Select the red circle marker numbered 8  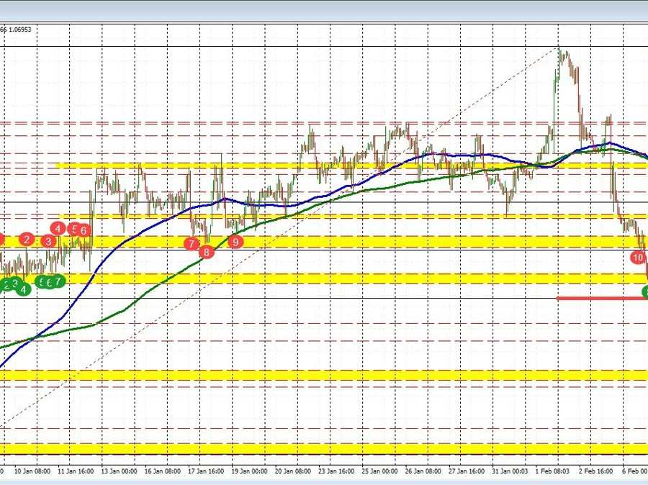coord(207,252)
